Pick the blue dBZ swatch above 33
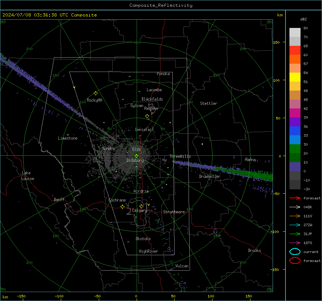This screenshot has width=322, height=301. [295, 131]
